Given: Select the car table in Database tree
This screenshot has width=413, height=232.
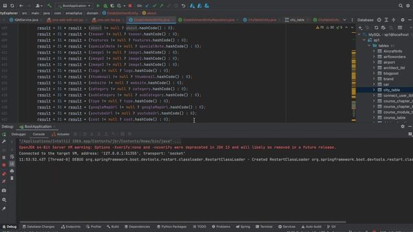Looking at the screenshot, I should pos(386,84).
